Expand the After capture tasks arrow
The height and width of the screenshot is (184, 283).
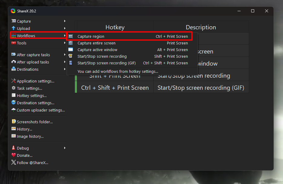(65, 55)
